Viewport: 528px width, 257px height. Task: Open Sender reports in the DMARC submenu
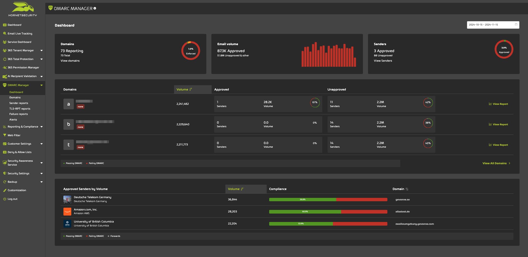pos(19,103)
